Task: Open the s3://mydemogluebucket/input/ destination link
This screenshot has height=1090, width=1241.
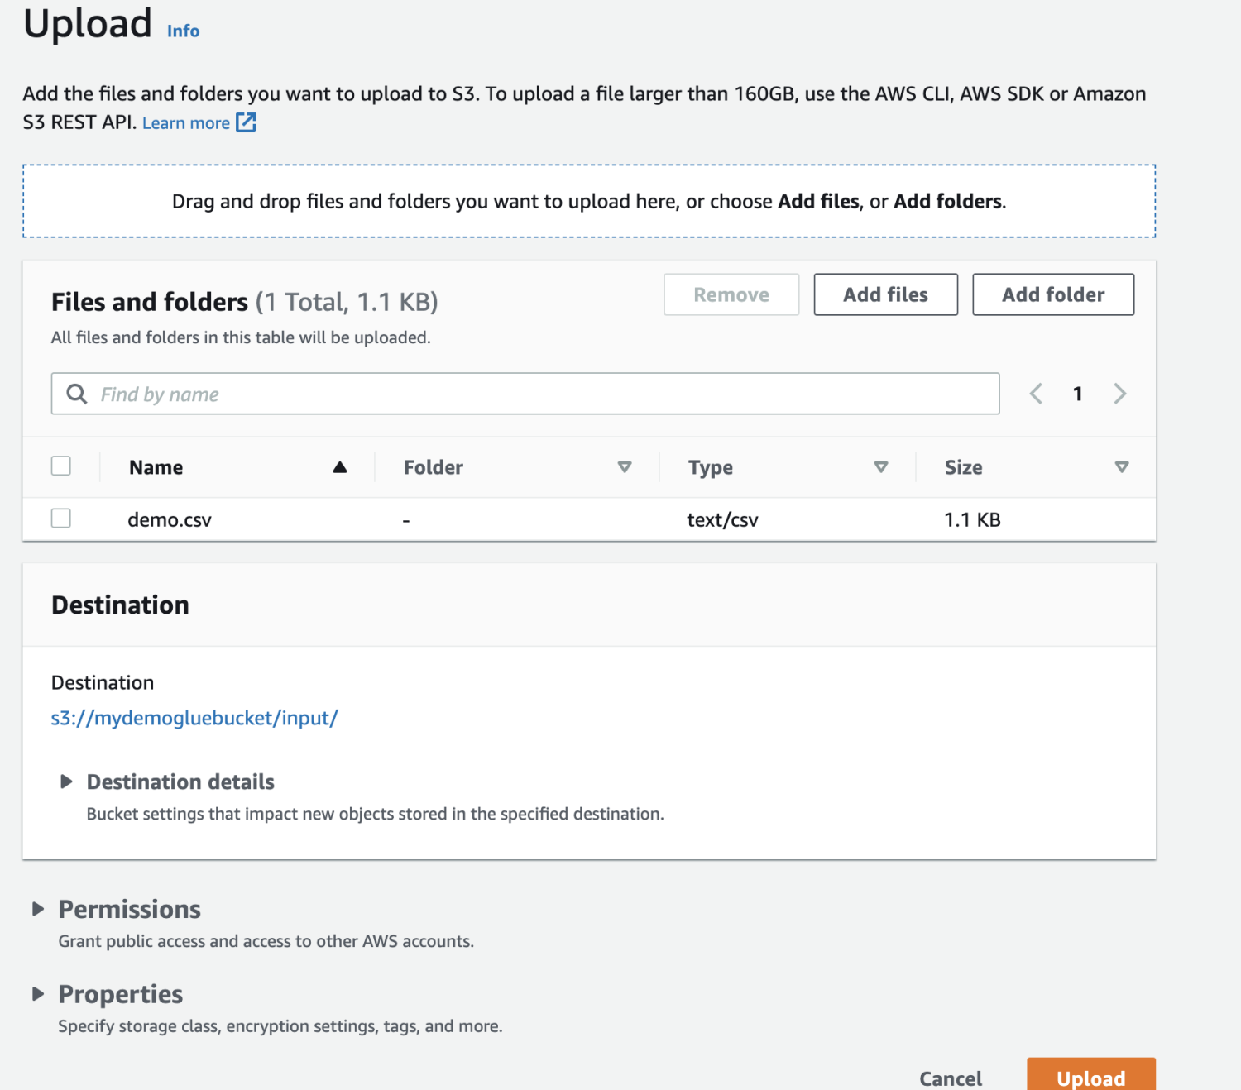Action: point(194,718)
